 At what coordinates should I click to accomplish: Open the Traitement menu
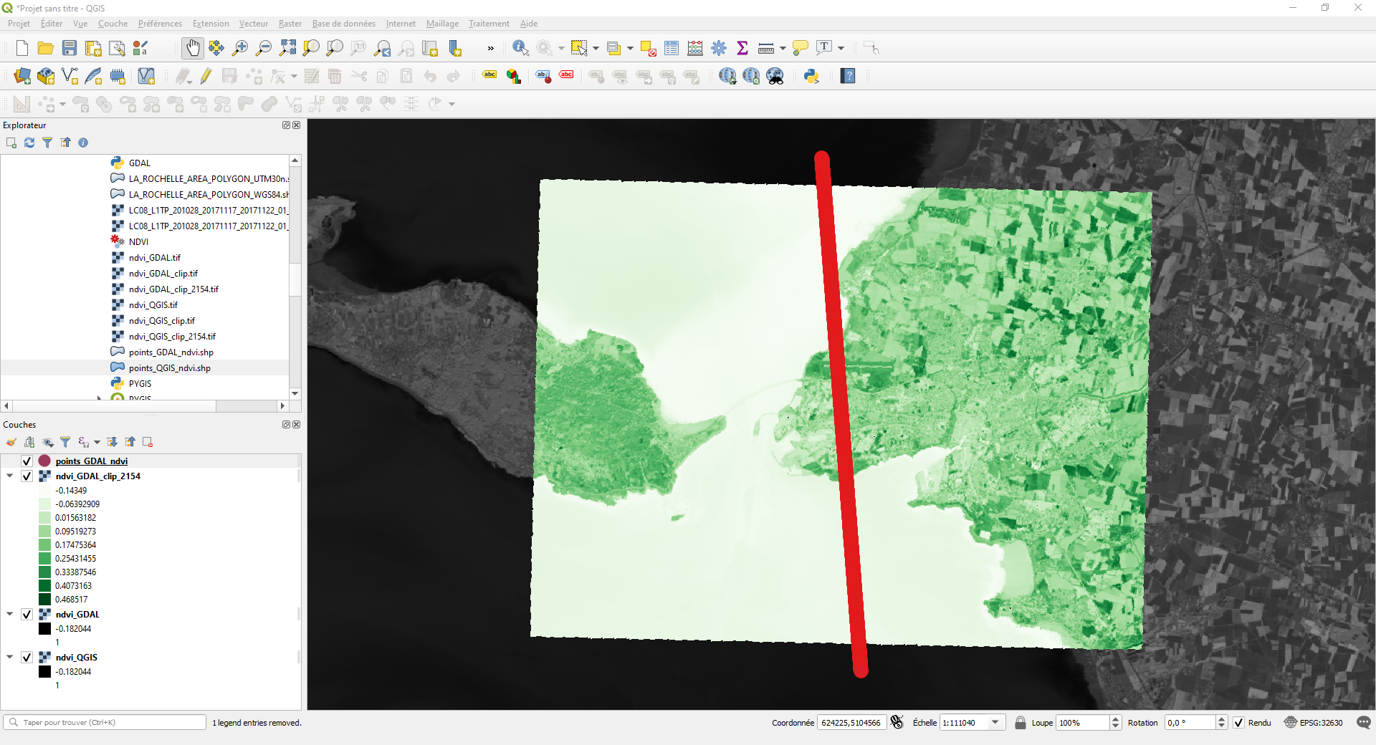click(x=489, y=24)
